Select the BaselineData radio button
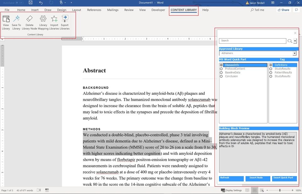This screenshot has height=194, width=302. (221, 73)
